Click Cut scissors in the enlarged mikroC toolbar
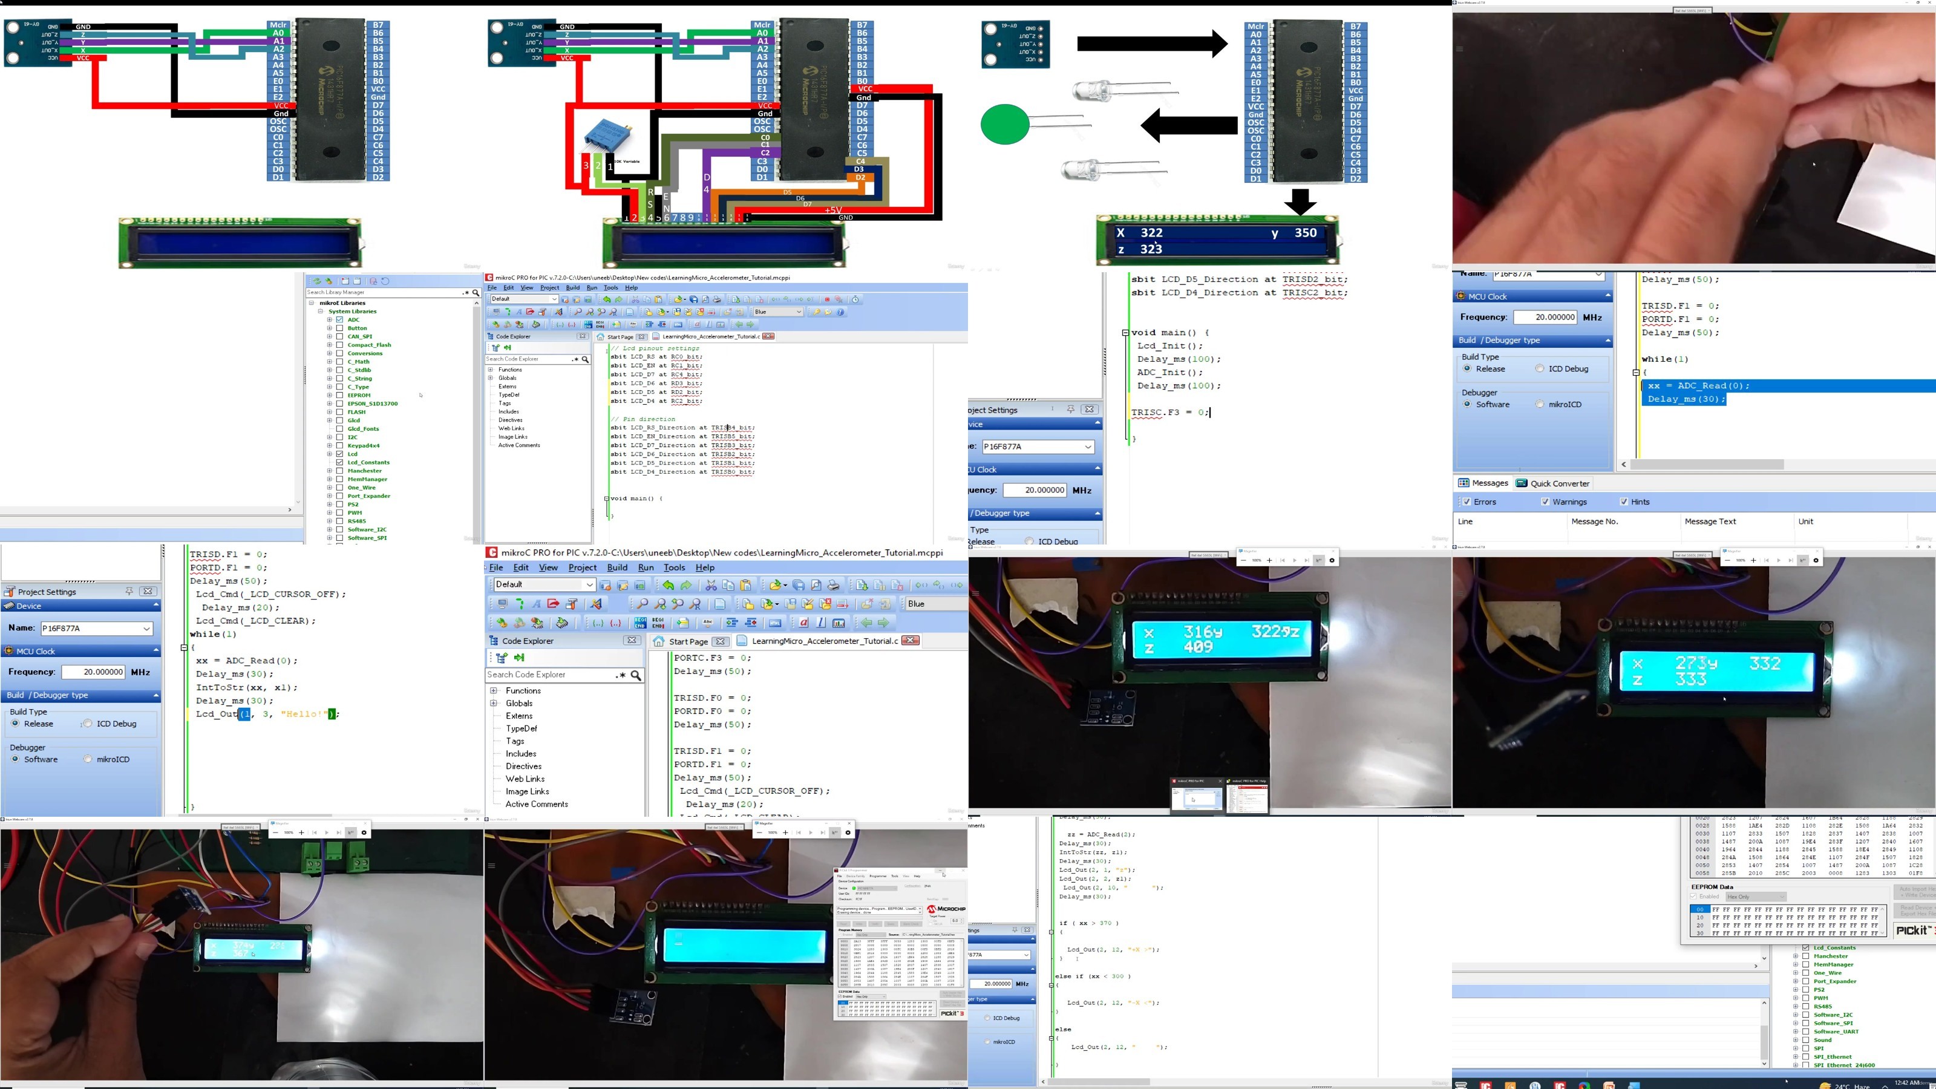Screen dimensions: 1936x1089 point(711,584)
